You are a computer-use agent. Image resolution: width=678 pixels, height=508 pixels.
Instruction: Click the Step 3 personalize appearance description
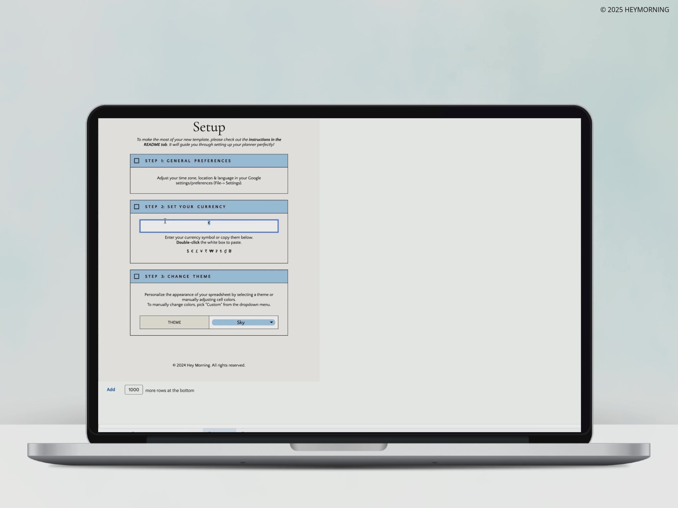[x=209, y=300]
